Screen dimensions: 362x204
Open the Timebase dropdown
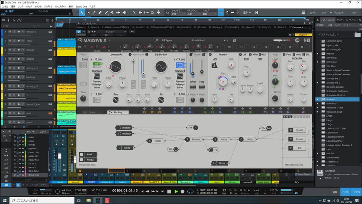tap(193, 14)
